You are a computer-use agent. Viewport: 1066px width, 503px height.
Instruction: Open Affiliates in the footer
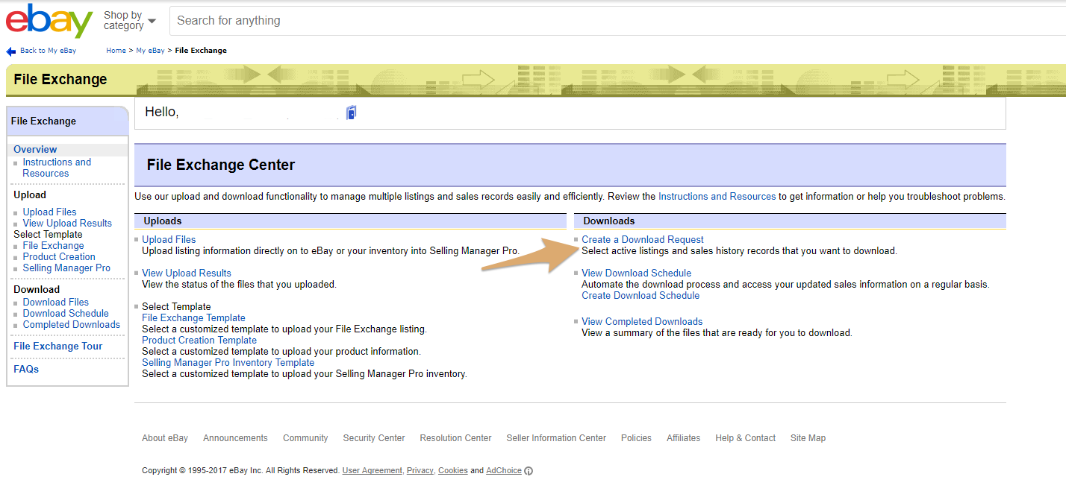coord(684,438)
